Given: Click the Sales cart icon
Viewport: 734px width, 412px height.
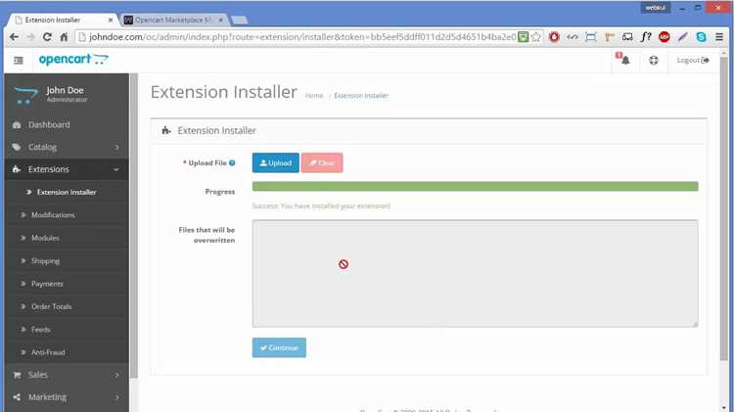Looking at the screenshot, I should click(17, 375).
